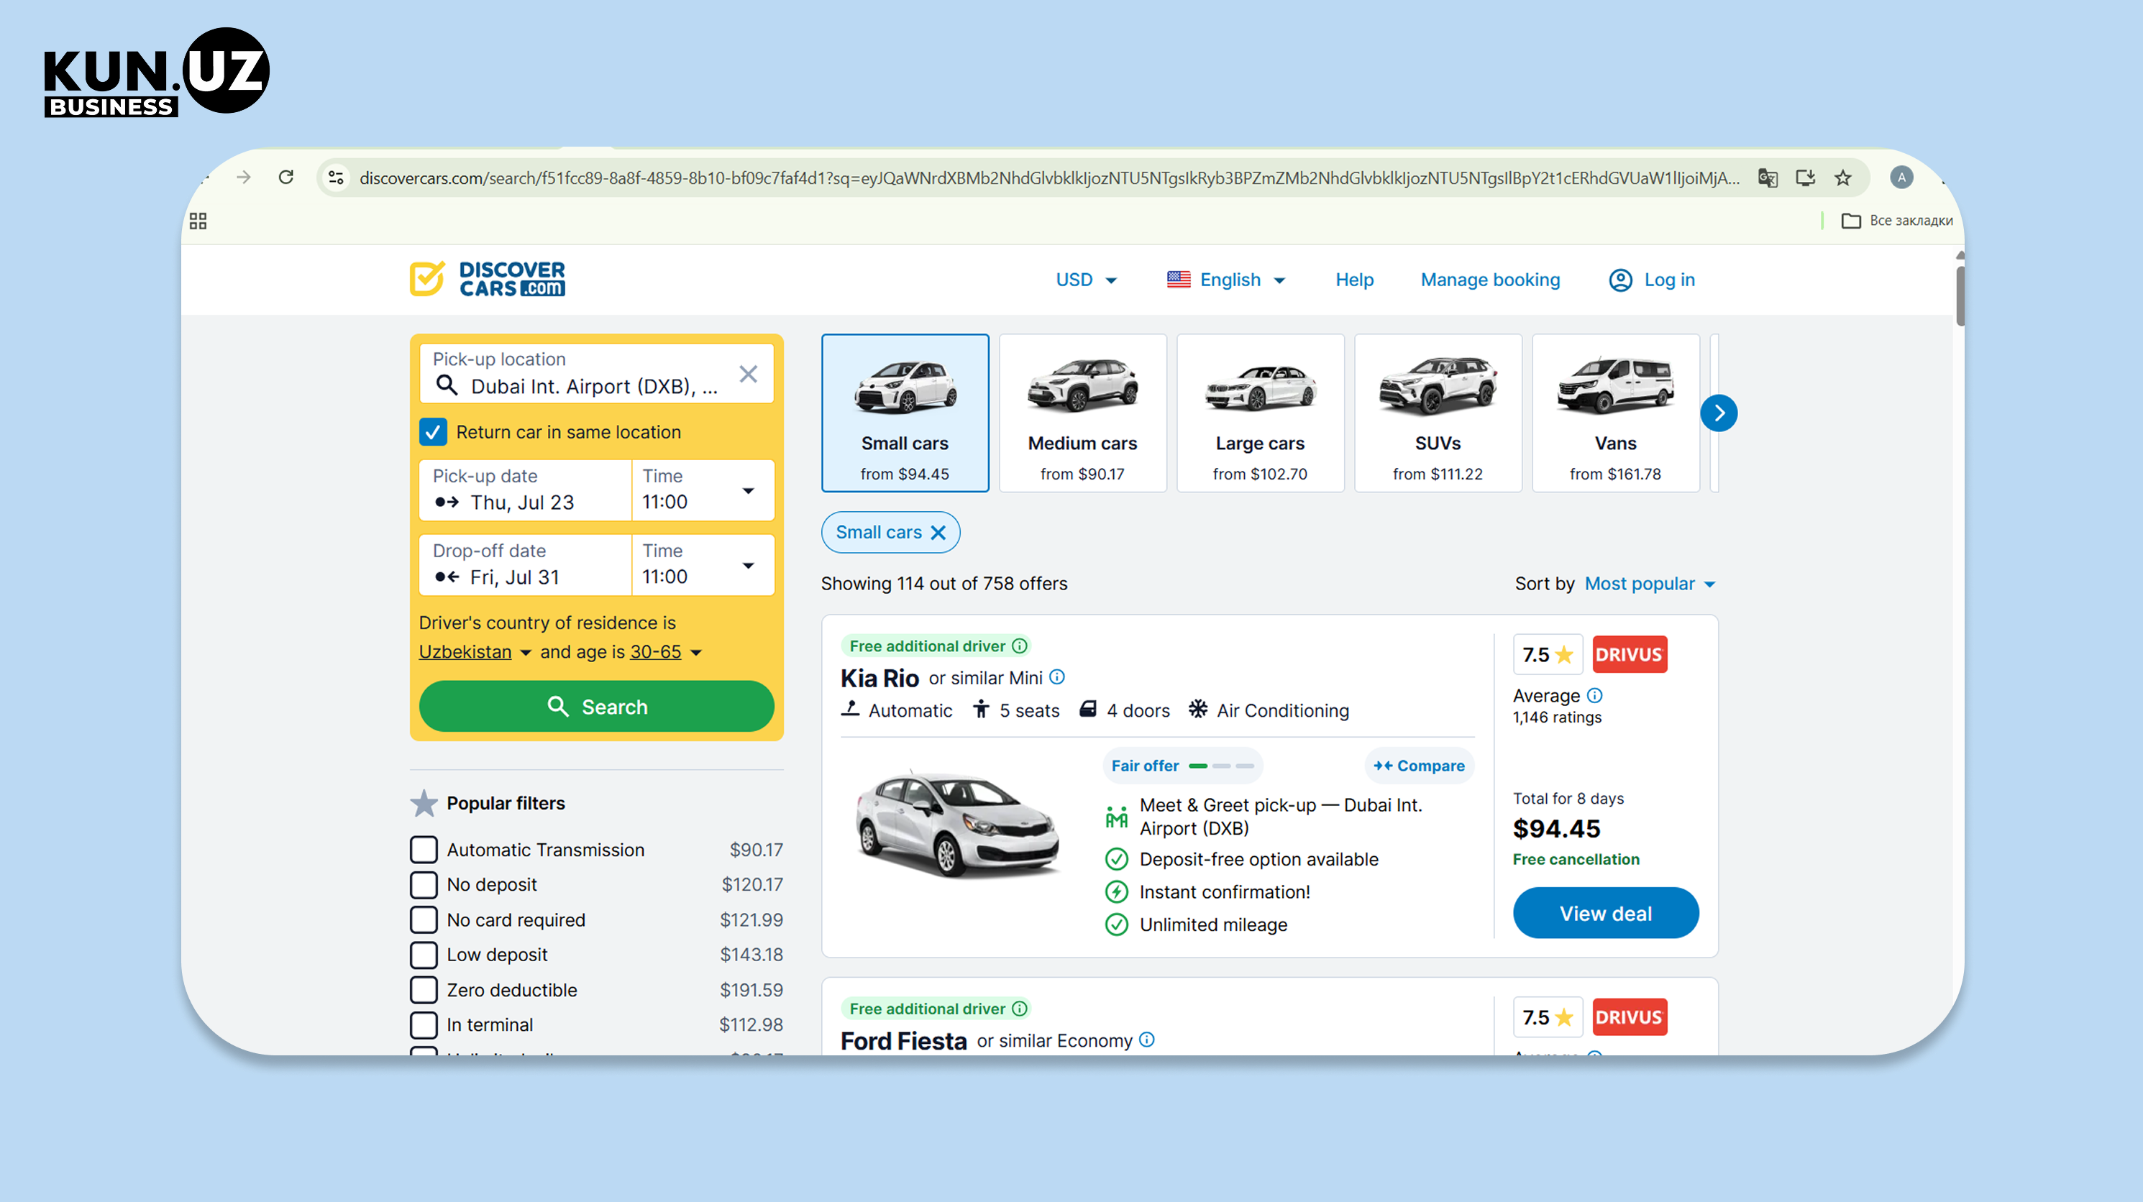The width and height of the screenshot is (2143, 1202).
Task: Open the Pick-up date picker
Action: (x=526, y=490)
